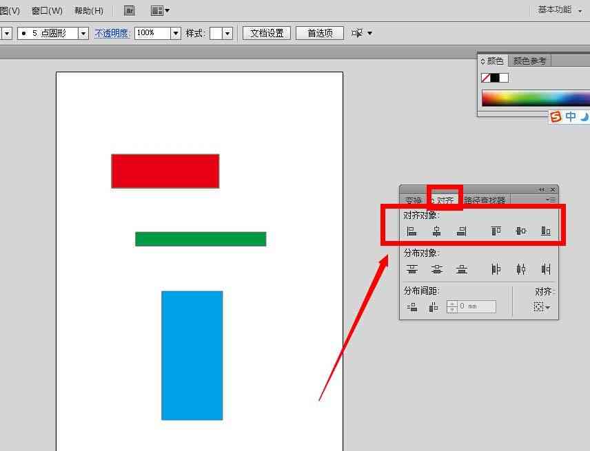
Task: Click the 首选项 button
Action: [320, 33]
